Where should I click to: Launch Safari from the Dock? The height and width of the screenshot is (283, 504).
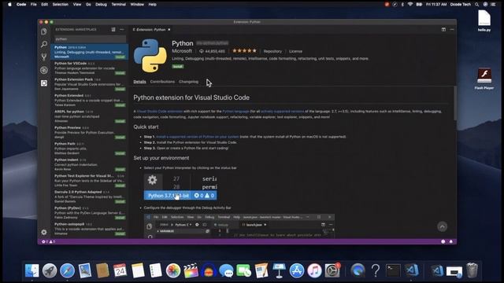(x=67, y=270)
